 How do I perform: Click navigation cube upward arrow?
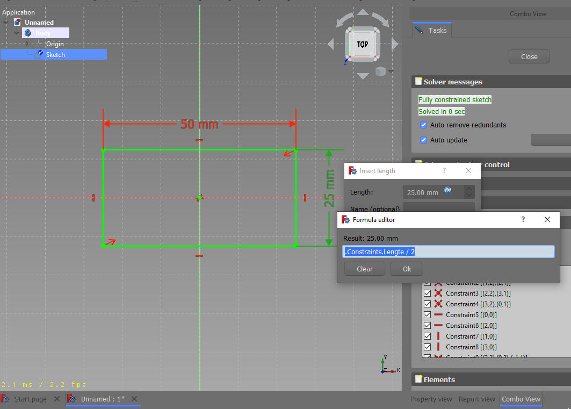(x=363, y=12)
